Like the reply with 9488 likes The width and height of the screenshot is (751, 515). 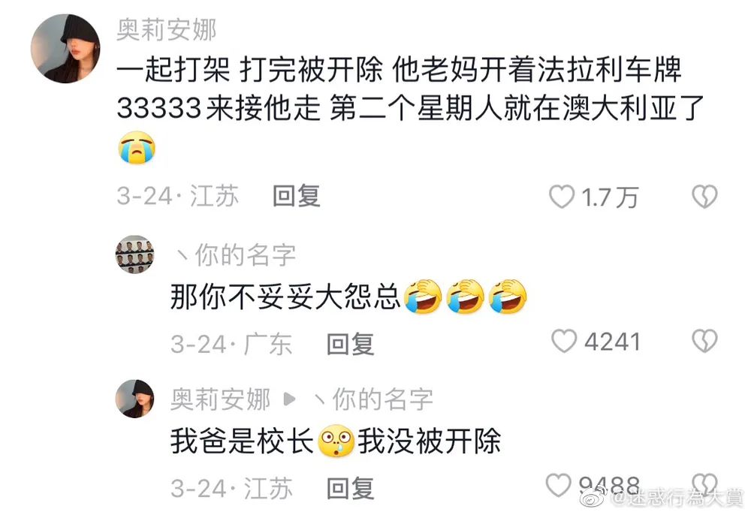(x=559, y=485)
